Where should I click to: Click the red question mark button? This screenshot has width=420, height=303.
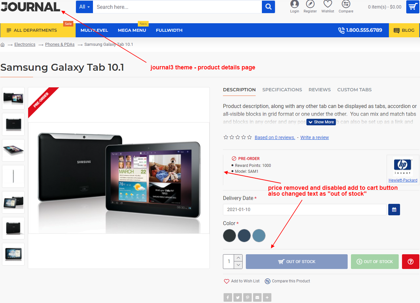point(411,261)
